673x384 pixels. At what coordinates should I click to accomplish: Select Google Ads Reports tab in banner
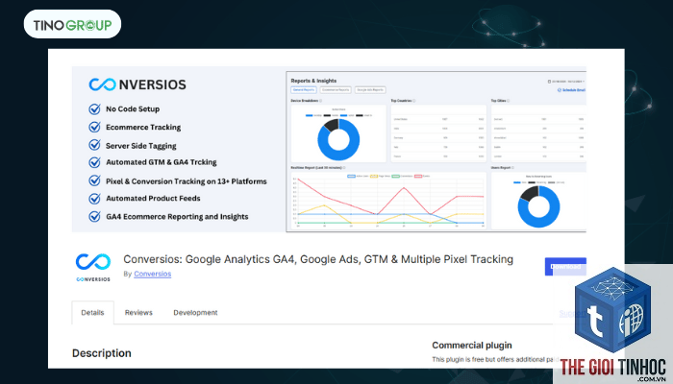coord(370,90)
